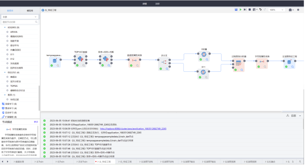The height and width of the screenshot is (165, 305).
Task: Run the workflow with the green play icon
Action: click(240, 10)
